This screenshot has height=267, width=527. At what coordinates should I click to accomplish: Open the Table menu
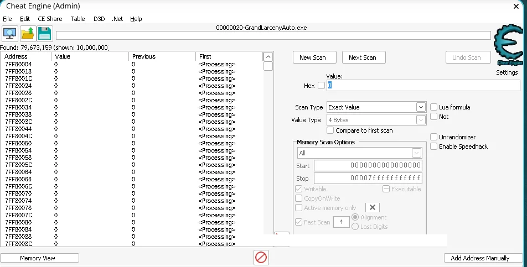click(77, 19)
